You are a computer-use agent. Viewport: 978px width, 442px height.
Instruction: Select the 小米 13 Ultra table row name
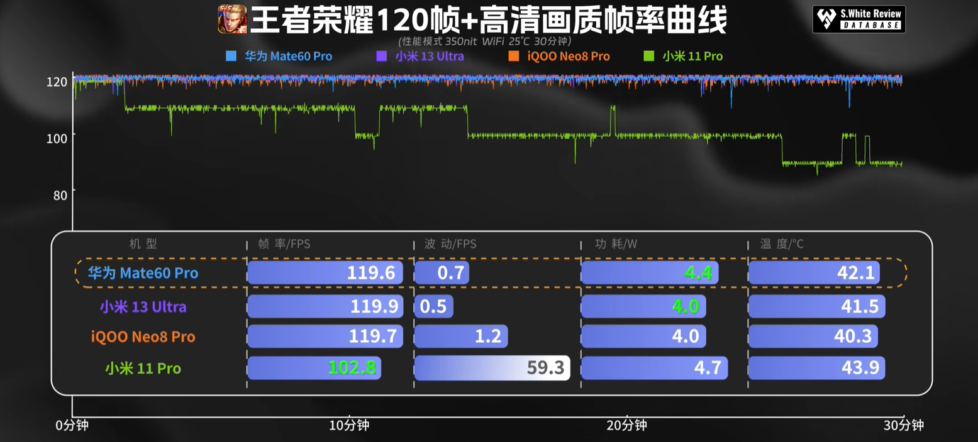(143, 307)
